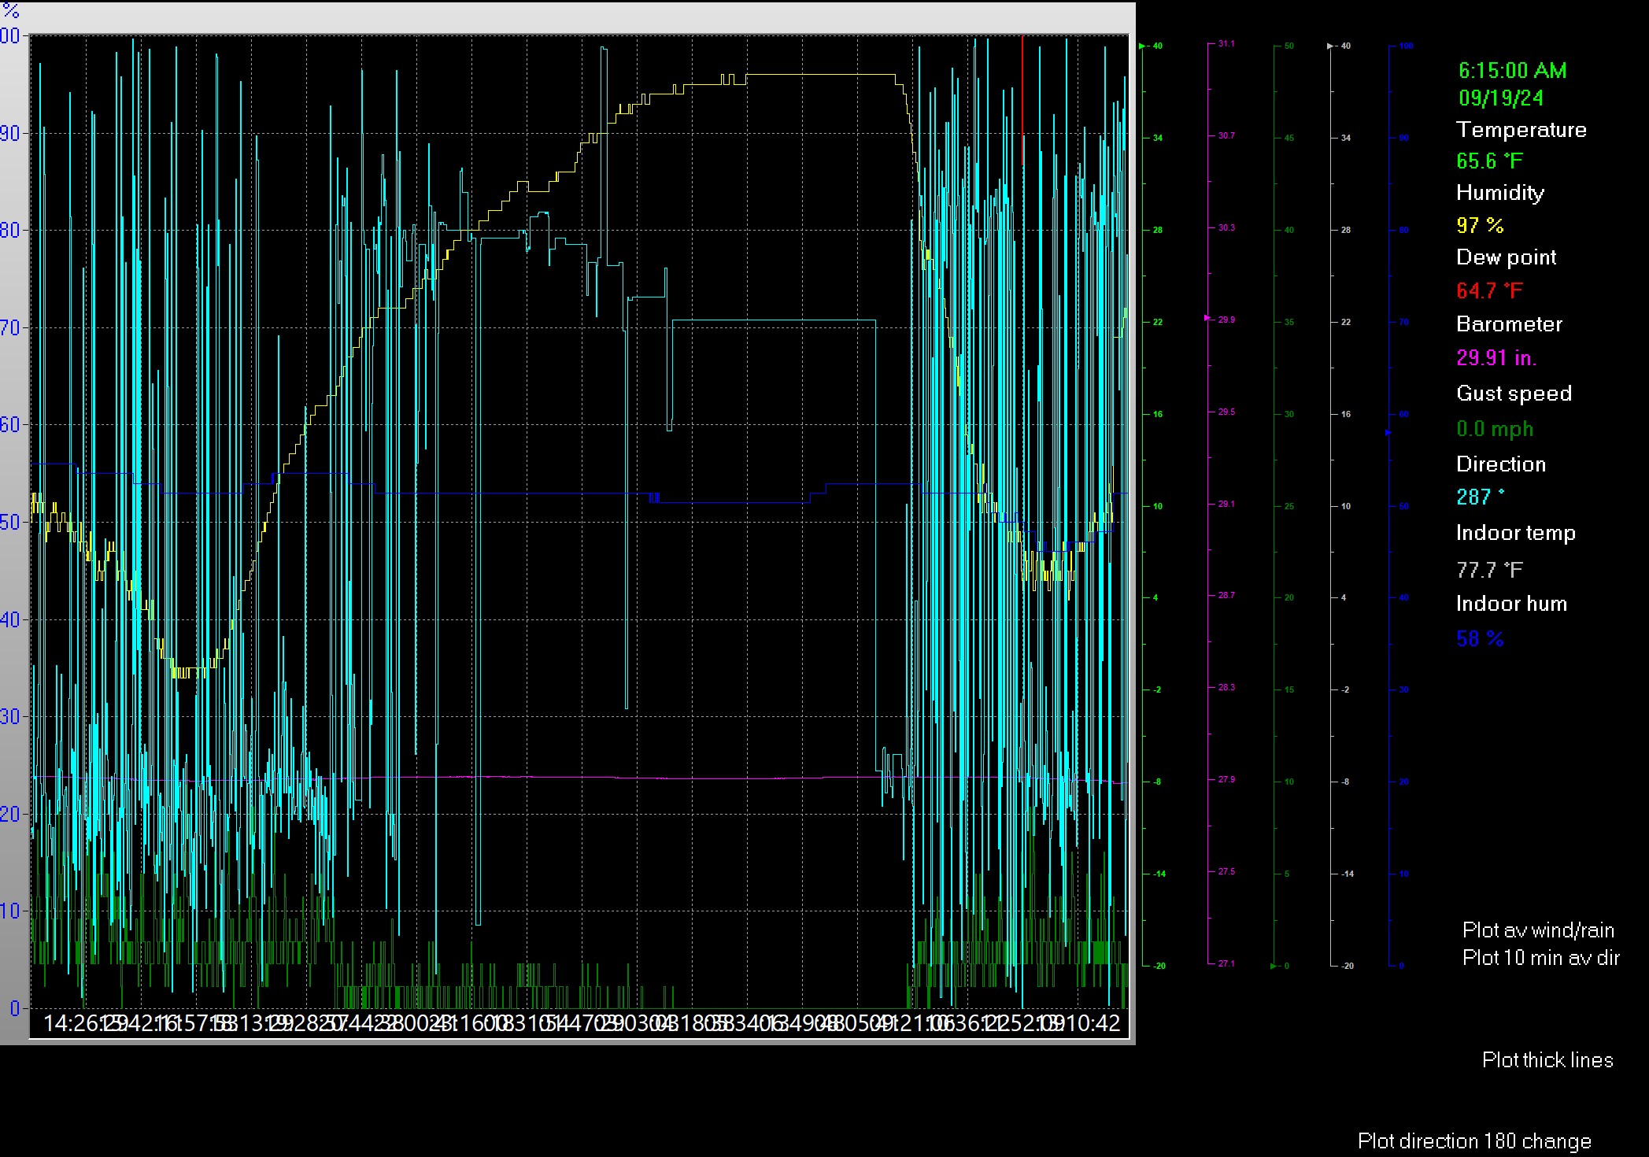
Task: Click the 6:15:00 AM timestamp readout
Action: tap(1511, 71)
